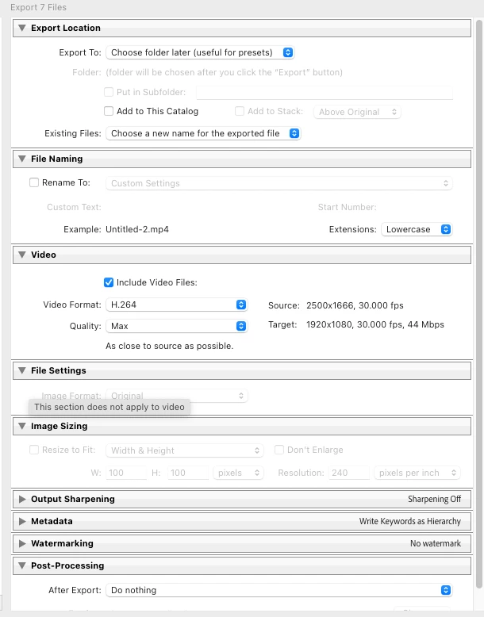The width and height of the screenshot is (484, 617).
Task: Click the subfolder name input field
Action: click(x=325, y=93)
